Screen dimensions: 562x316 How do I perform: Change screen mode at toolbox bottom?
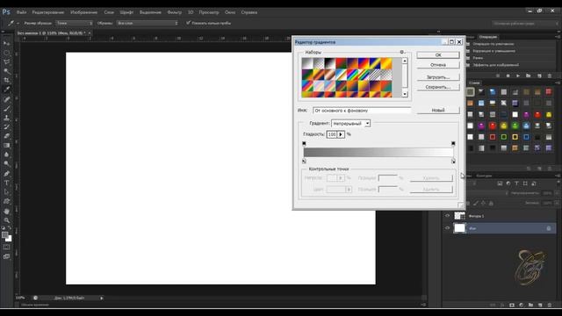pyautogui.click(x=6, y=256)
